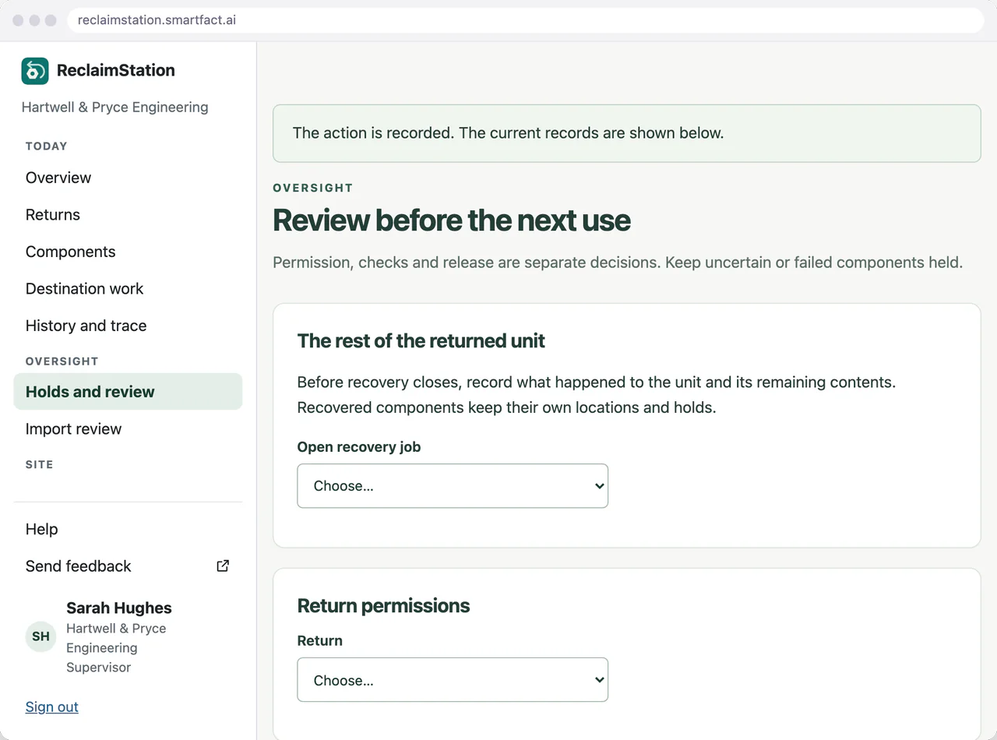Click 'The rest of the returned unit' heading

[x=421, y=341]
